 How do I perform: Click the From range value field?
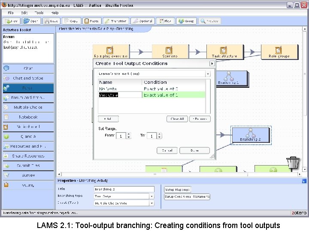pos(121,136)
